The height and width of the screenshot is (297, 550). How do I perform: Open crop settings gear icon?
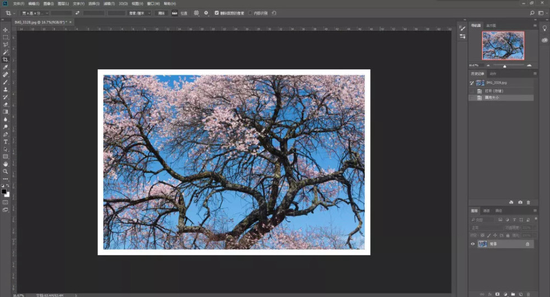(206, 13)
